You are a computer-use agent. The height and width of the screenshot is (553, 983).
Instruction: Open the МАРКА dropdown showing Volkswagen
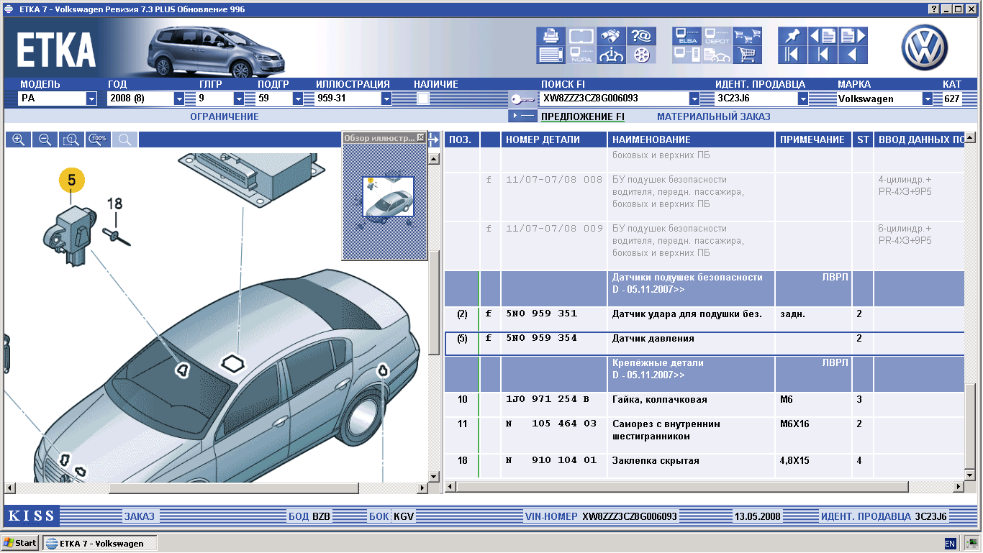[927, 99]
